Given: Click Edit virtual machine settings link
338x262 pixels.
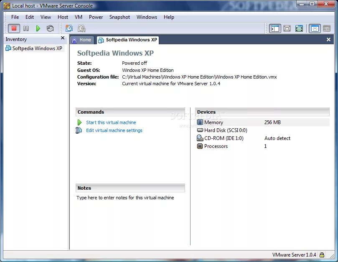Looking at the screenshot, I should (x=114, y=130).
